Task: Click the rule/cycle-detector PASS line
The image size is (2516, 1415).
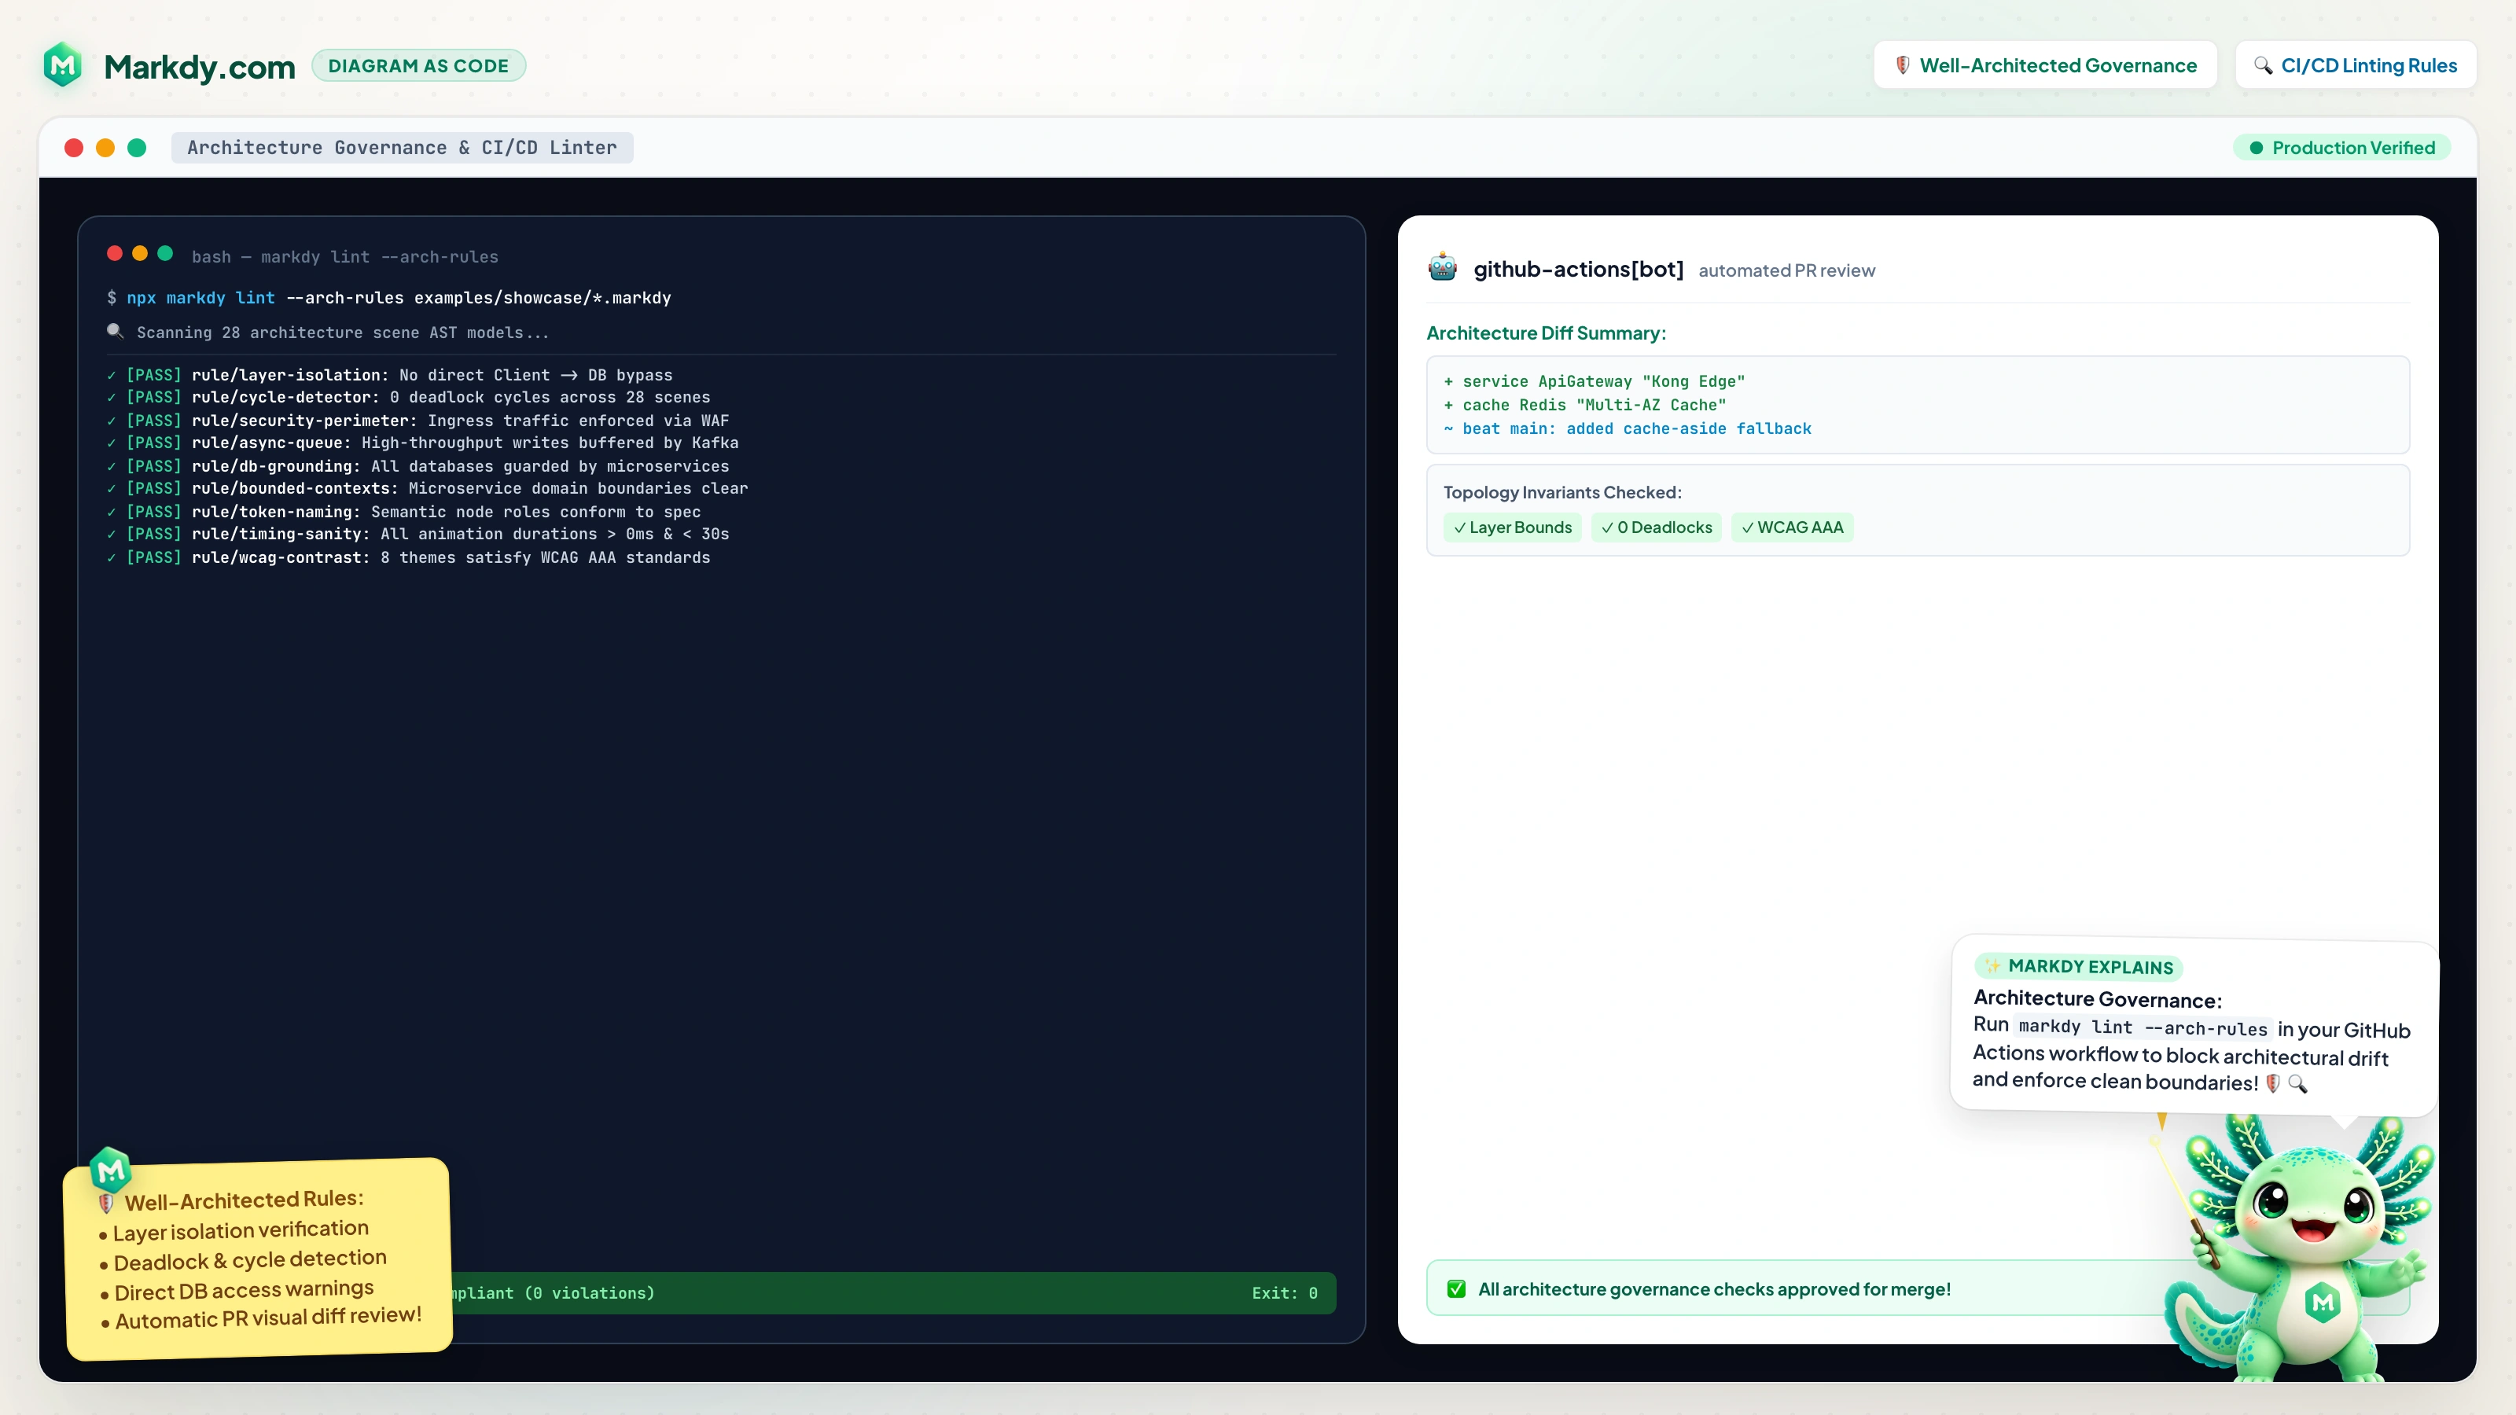Action: click(x=408, y=398)
